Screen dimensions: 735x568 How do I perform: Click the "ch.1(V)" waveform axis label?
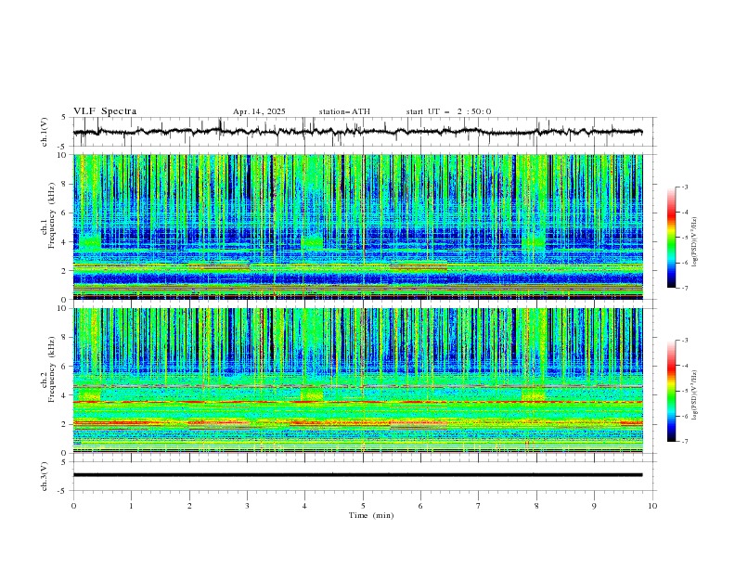[45, 132]
